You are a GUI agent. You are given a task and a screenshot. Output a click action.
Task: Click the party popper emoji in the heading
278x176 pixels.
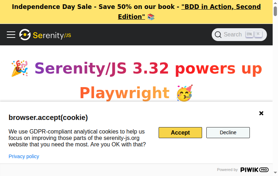(20, 69)
